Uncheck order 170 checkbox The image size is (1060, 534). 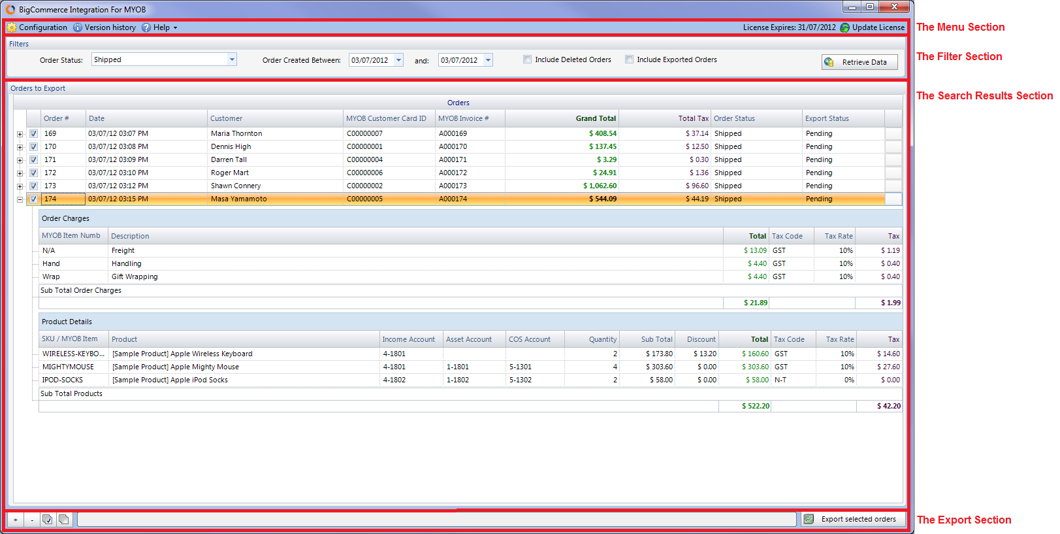coord(33,146)
